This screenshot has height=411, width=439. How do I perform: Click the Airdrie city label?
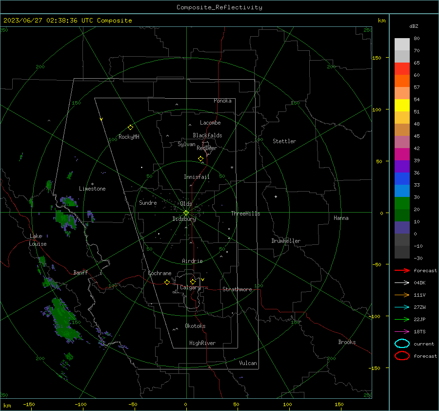coord(192,261)
